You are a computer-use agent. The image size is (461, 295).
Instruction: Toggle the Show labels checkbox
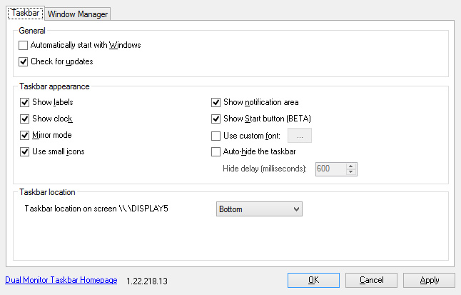tap(24, 102)
